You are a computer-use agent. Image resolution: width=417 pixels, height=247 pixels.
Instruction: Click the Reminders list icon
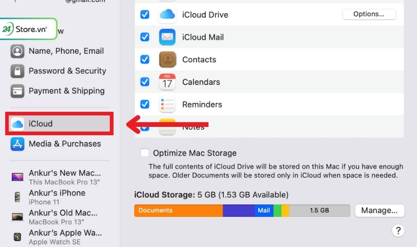click(x=167, y=105)
